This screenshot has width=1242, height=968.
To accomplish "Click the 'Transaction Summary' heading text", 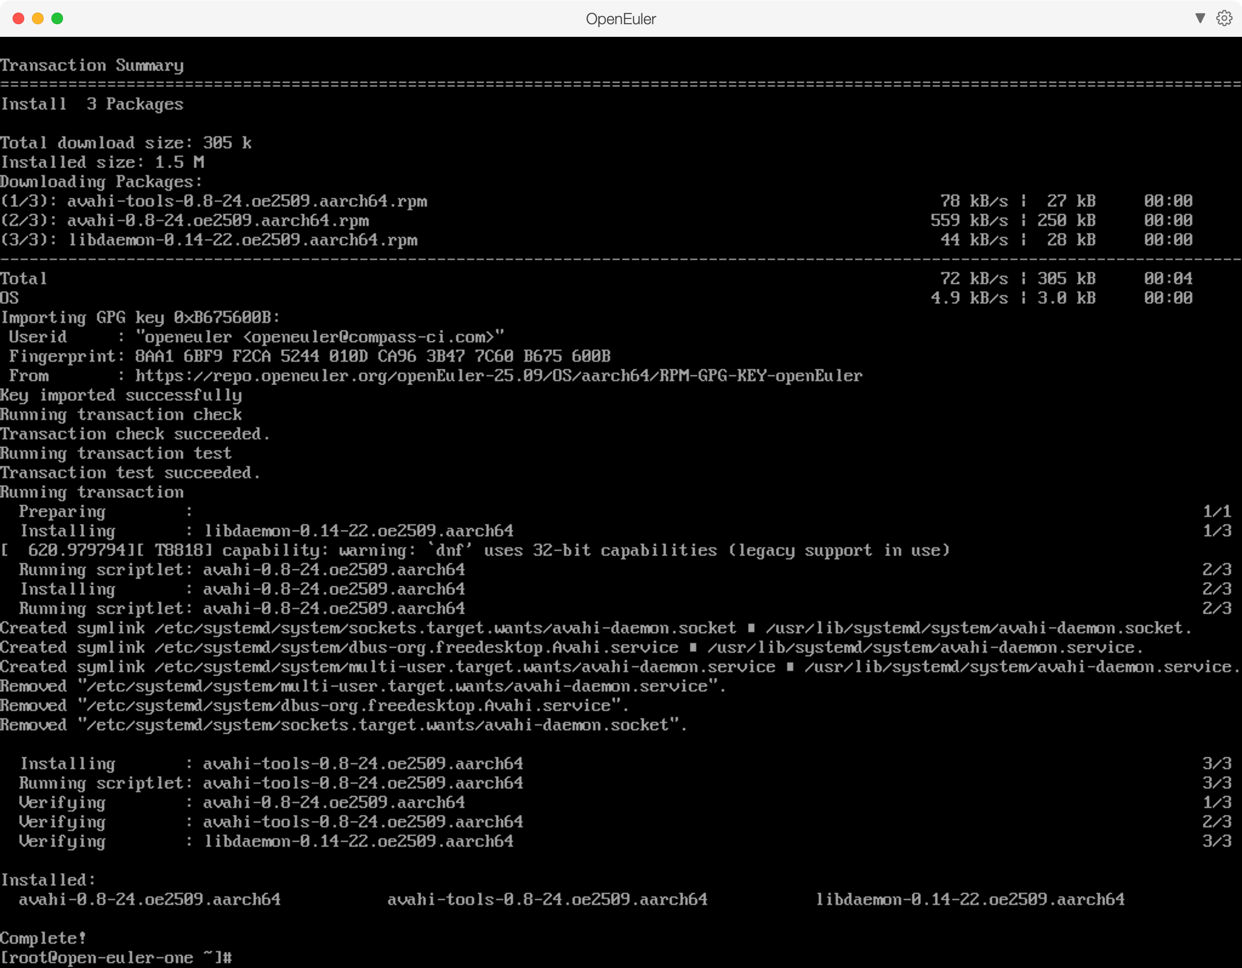I will pos(92,65).
